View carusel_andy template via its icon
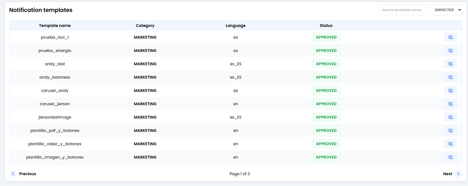This screenshot has height=186, width=468. 450,91
